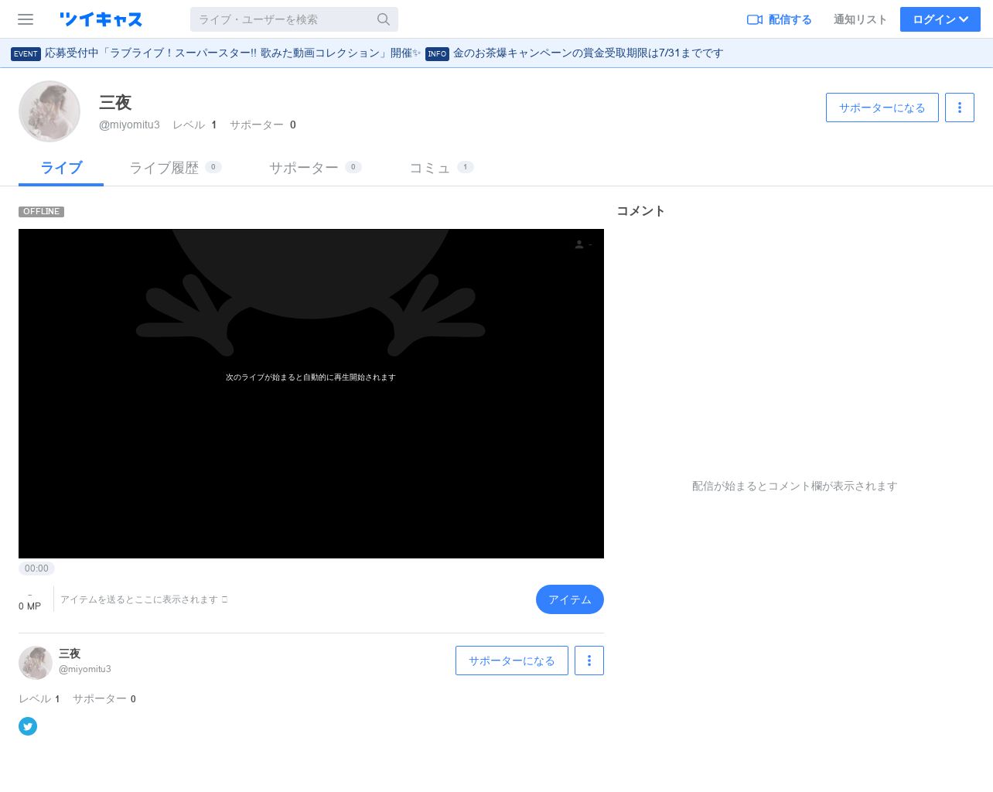Open 通知リスト
Image resolution: width=993 pixels, height=792 pixels.
pos(860,19)
